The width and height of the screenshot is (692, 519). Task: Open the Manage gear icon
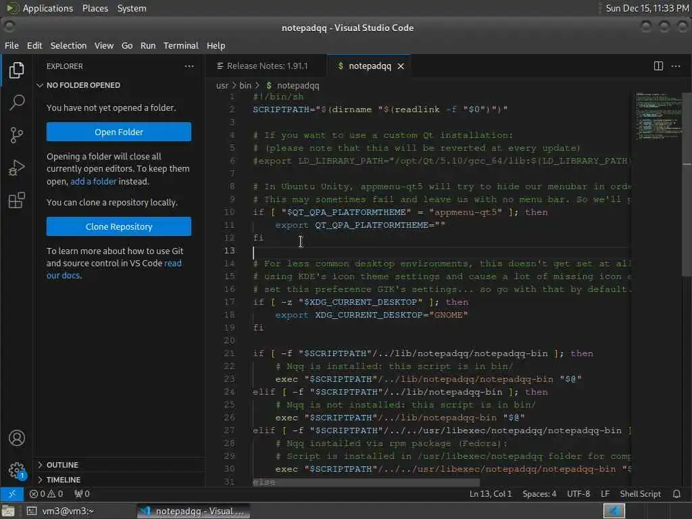click(x=17, y=470)
